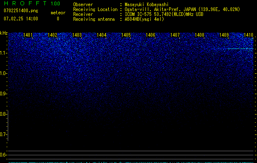257x163 pixels.
Task: Select antenna value A504HB(yagi 4el)
Action: pyautogui.click(x=144, y=19)
